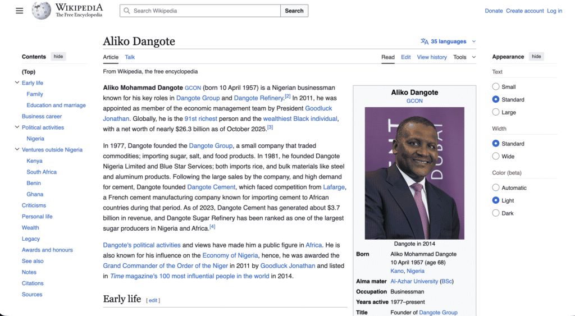
Task: Open the Aliko Dangote portrait photo
Action: pos(414,173)
